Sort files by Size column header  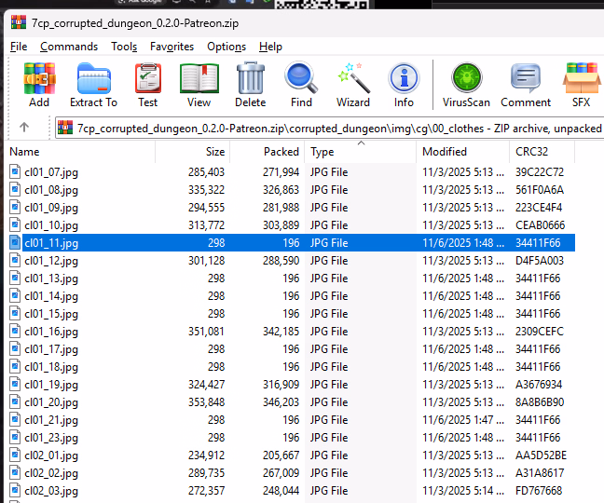215,152
